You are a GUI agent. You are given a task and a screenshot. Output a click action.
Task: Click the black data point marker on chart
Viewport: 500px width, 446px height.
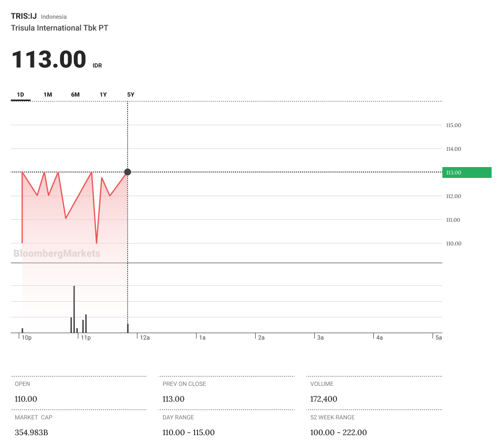(x=128, y=172)
